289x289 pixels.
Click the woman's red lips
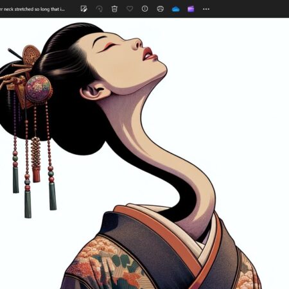pos(150,55)
